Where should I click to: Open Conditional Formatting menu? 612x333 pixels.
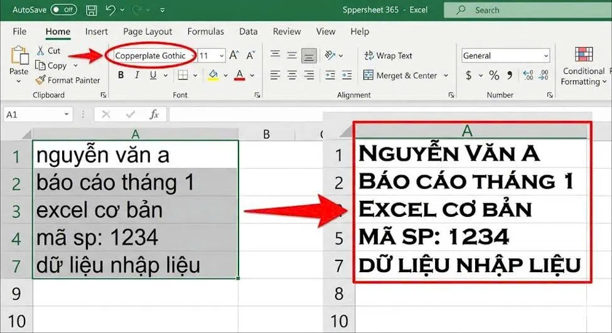coord(584,65)
